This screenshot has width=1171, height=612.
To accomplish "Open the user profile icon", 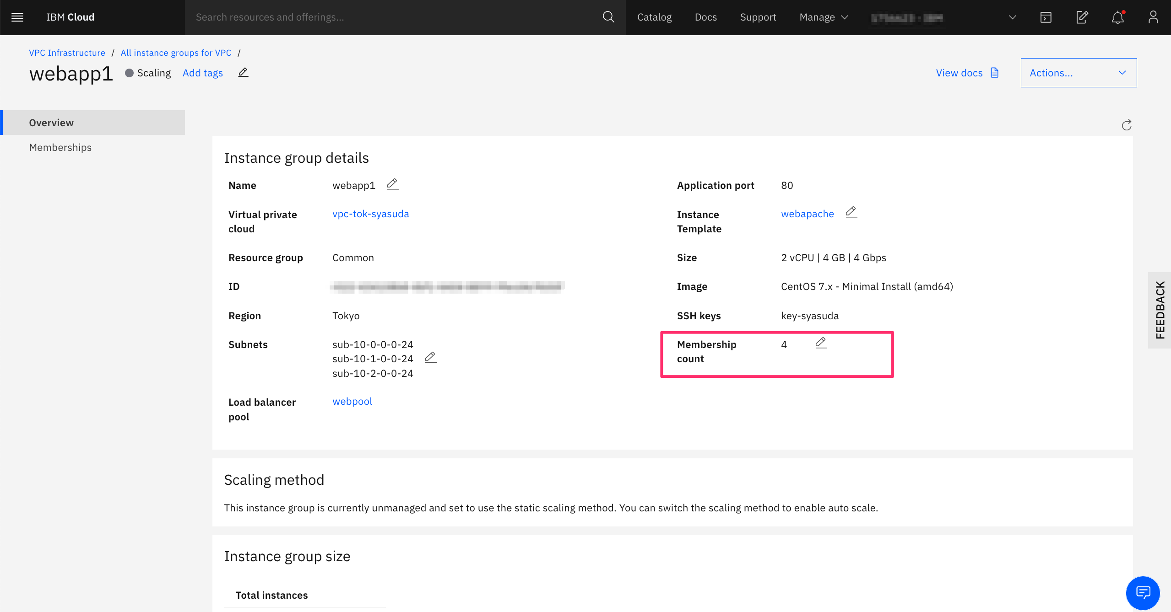I will [1153, 17].
